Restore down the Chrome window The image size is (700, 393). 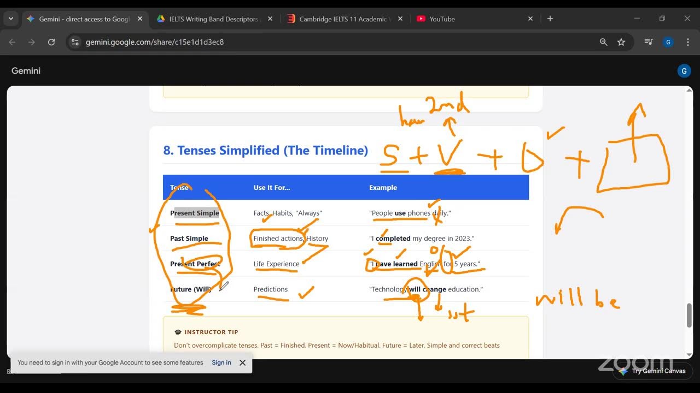662,19
